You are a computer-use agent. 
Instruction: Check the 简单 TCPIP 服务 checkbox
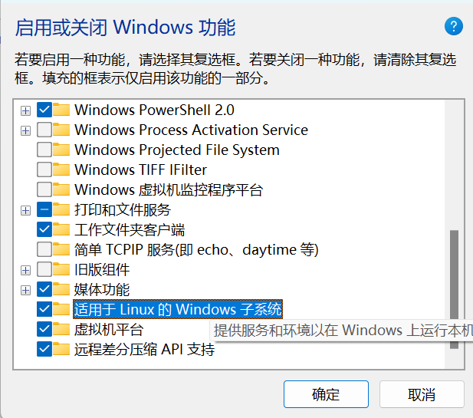point(44,249)
